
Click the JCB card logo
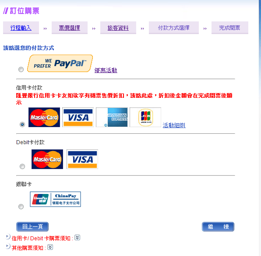[145, 117]
